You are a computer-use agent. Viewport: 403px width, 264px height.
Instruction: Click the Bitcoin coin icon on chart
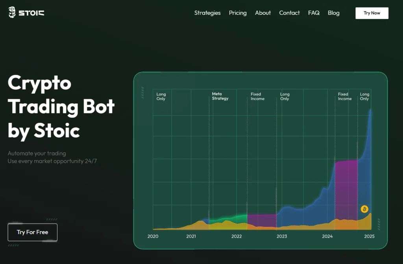364,209
